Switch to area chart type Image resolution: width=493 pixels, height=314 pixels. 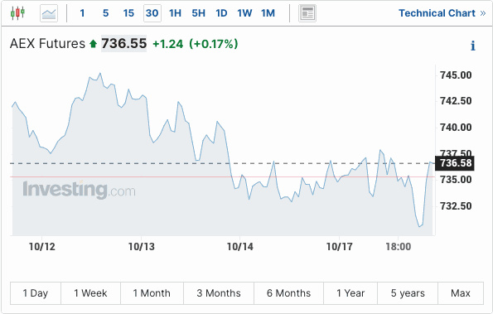tap(49, 13)
